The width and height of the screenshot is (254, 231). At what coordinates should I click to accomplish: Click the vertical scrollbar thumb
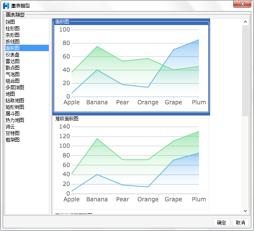[245, 70]
